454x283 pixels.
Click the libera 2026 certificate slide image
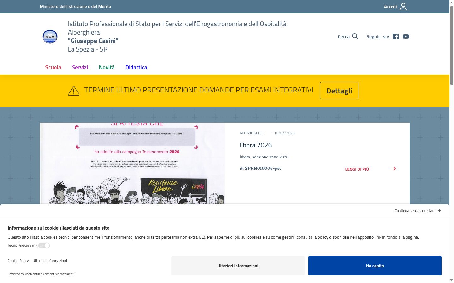point(132,164)
